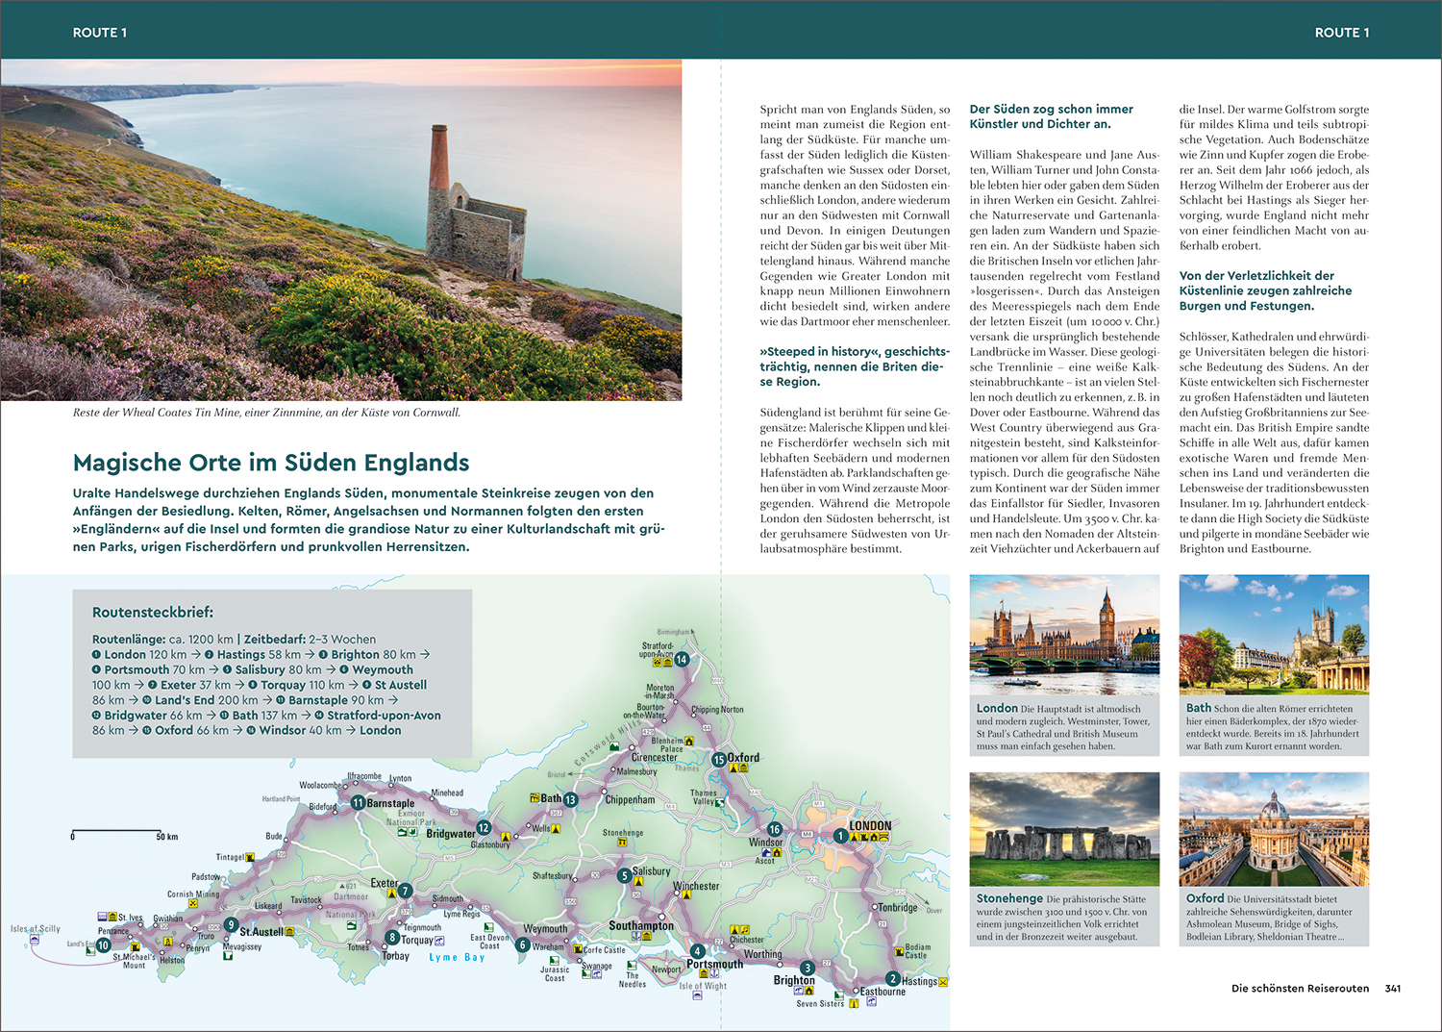Image resolution: width=1442 pixels, height=1032 pixels.
Task: Click the ferry icon at Isles of Scilly
Action: pos(36,940)
